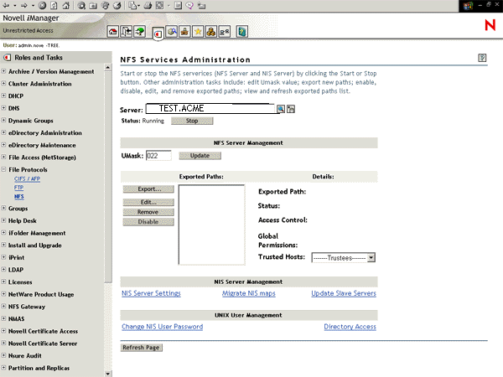Image resolution: width=503 pixels, height=377 pixels.
Task: Click into the UMask value field
Action: [x=158, y=156]
